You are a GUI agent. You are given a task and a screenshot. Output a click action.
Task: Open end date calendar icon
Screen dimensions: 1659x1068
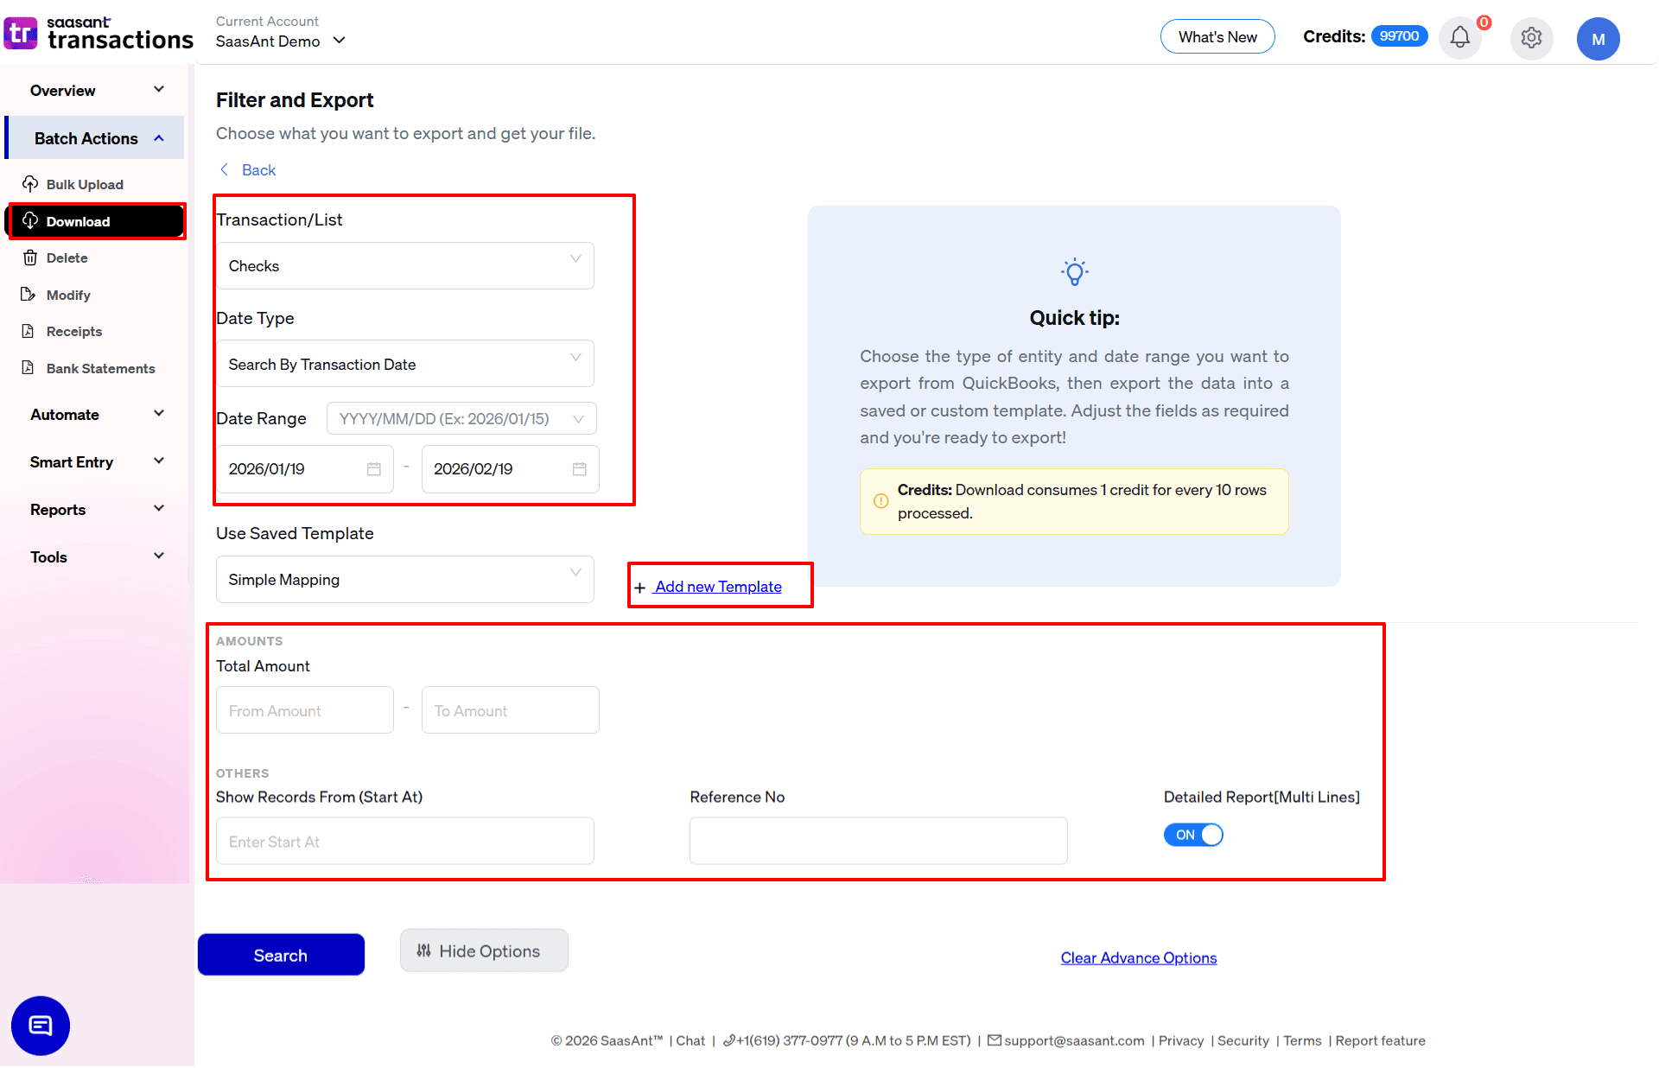click(x=579, y=469)
